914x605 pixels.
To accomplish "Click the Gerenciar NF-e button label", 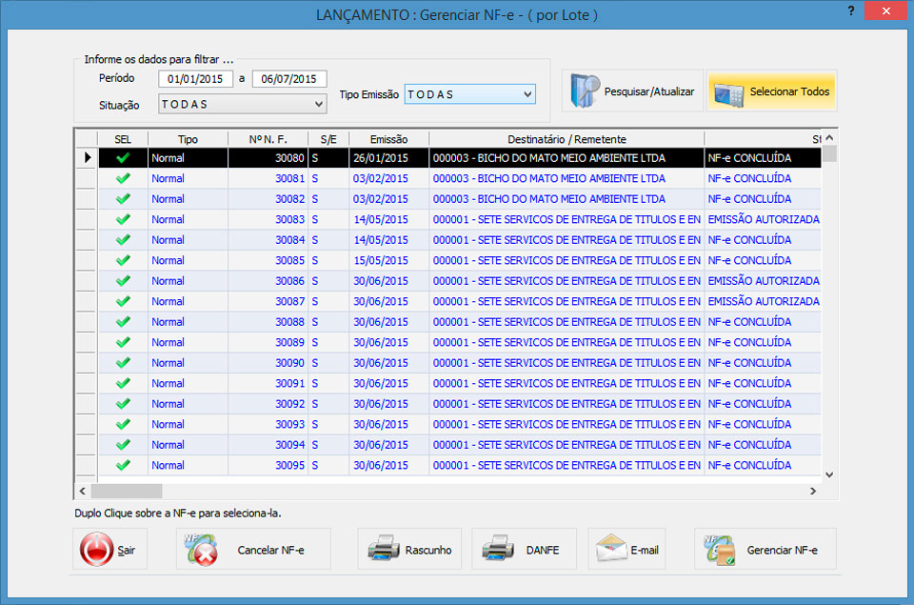I will pos(783,550).
